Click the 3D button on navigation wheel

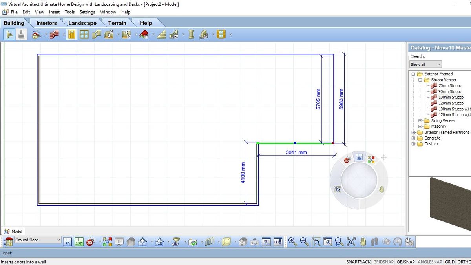pos(347,160)
